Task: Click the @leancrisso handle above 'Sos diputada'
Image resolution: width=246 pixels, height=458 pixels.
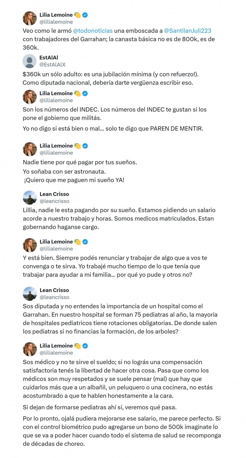Action: [x=54, y=297]
